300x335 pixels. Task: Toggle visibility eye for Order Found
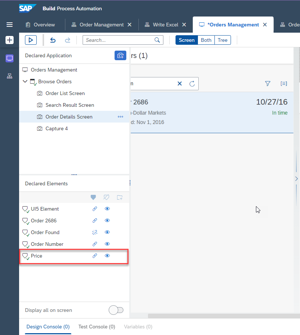click(107, 232)
